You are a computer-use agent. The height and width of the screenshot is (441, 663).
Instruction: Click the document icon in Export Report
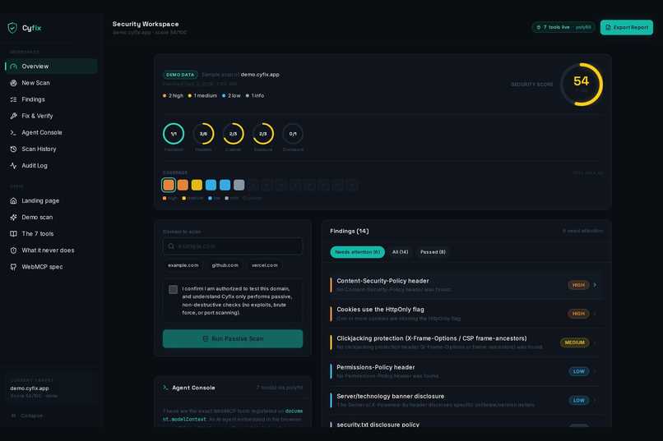point(608,27)
